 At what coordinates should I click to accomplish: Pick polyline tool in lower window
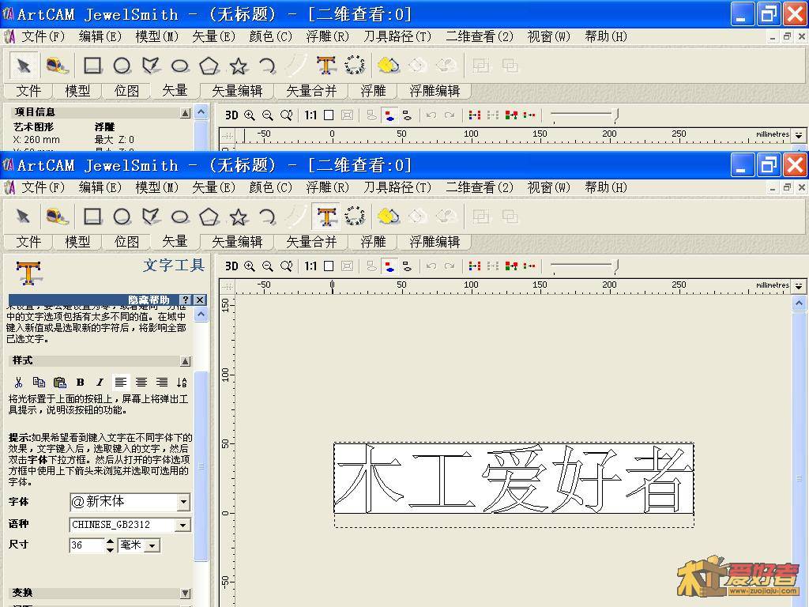pos(151,217)
